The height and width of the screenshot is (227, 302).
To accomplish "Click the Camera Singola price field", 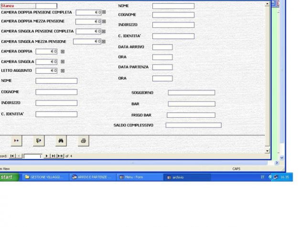I will pos(46,62).
